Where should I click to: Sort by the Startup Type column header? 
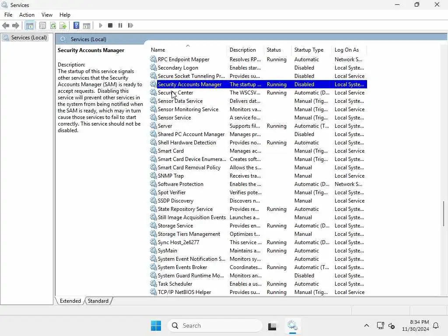[312, 50]
